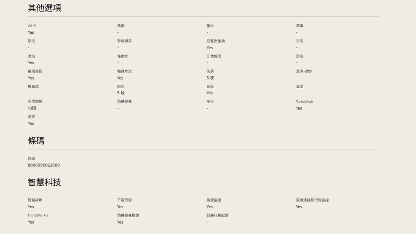
Task: Select the 能源監控 specification label
Action: pos(214,200)
